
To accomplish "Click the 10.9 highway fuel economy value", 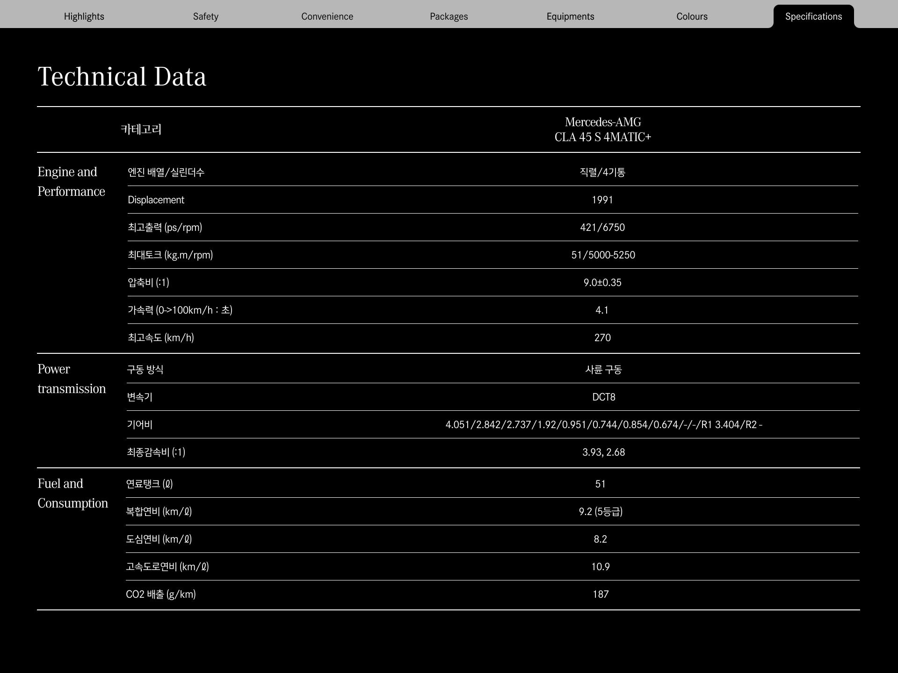I will 601,567.
